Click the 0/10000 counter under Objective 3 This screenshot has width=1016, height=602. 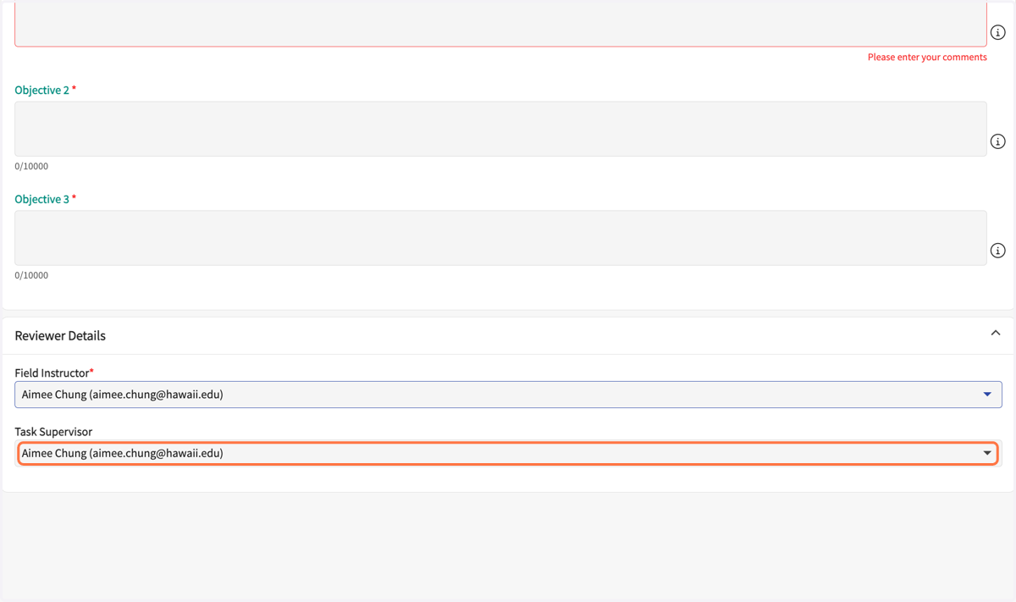click(31, 275)
